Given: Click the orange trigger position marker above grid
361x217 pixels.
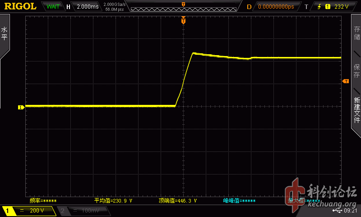Looking at the screenshot, I should 183,20.
